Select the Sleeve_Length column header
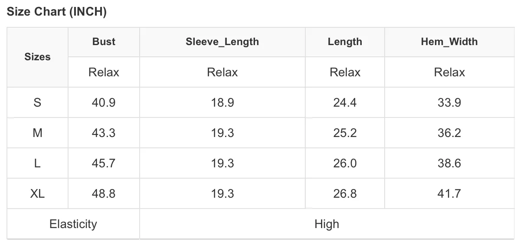This screenshot has width=523, height=248. (x=222, y=42)
